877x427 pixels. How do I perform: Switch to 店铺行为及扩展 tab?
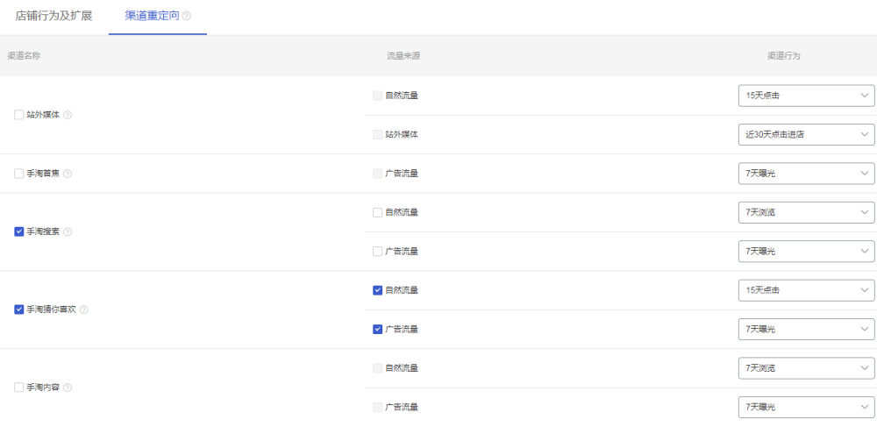[x=53, y=16]
